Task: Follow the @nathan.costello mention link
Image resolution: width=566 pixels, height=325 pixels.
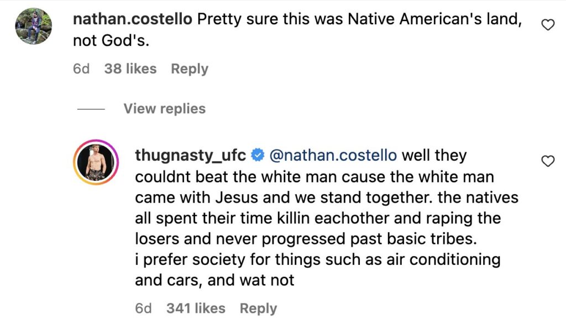Action: [x=333, y=156]
